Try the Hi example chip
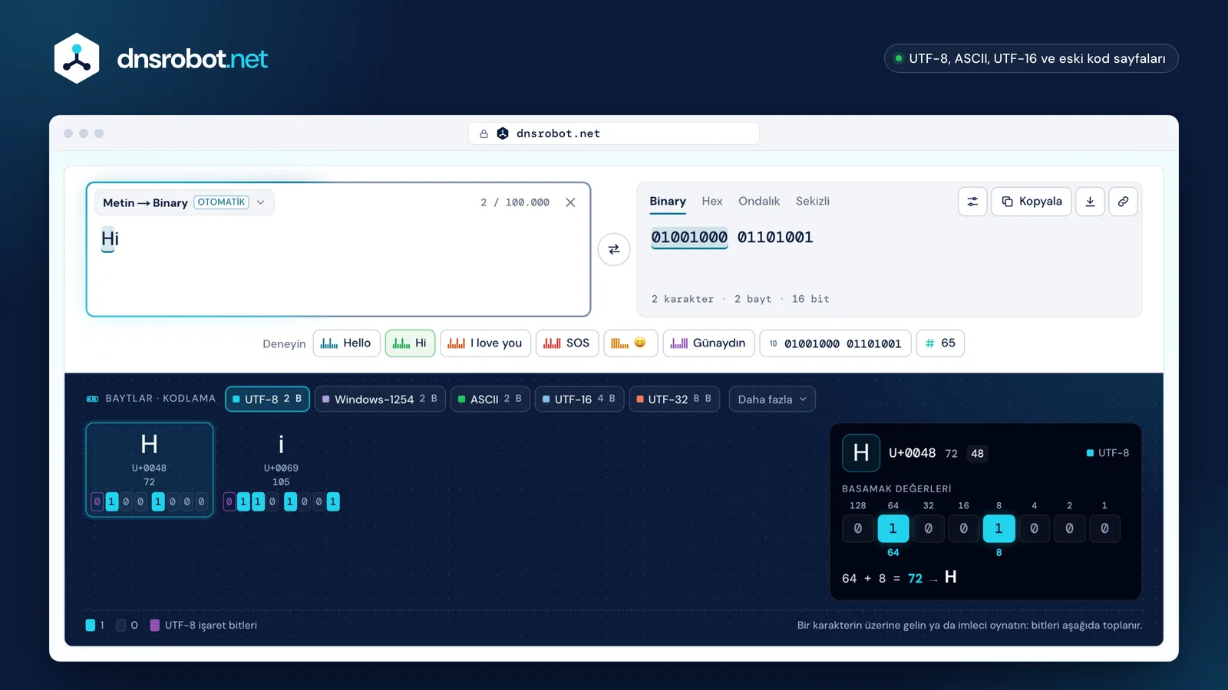Image resolution: width=1228 pixels, height=690 pixels. tap(410, 343)
